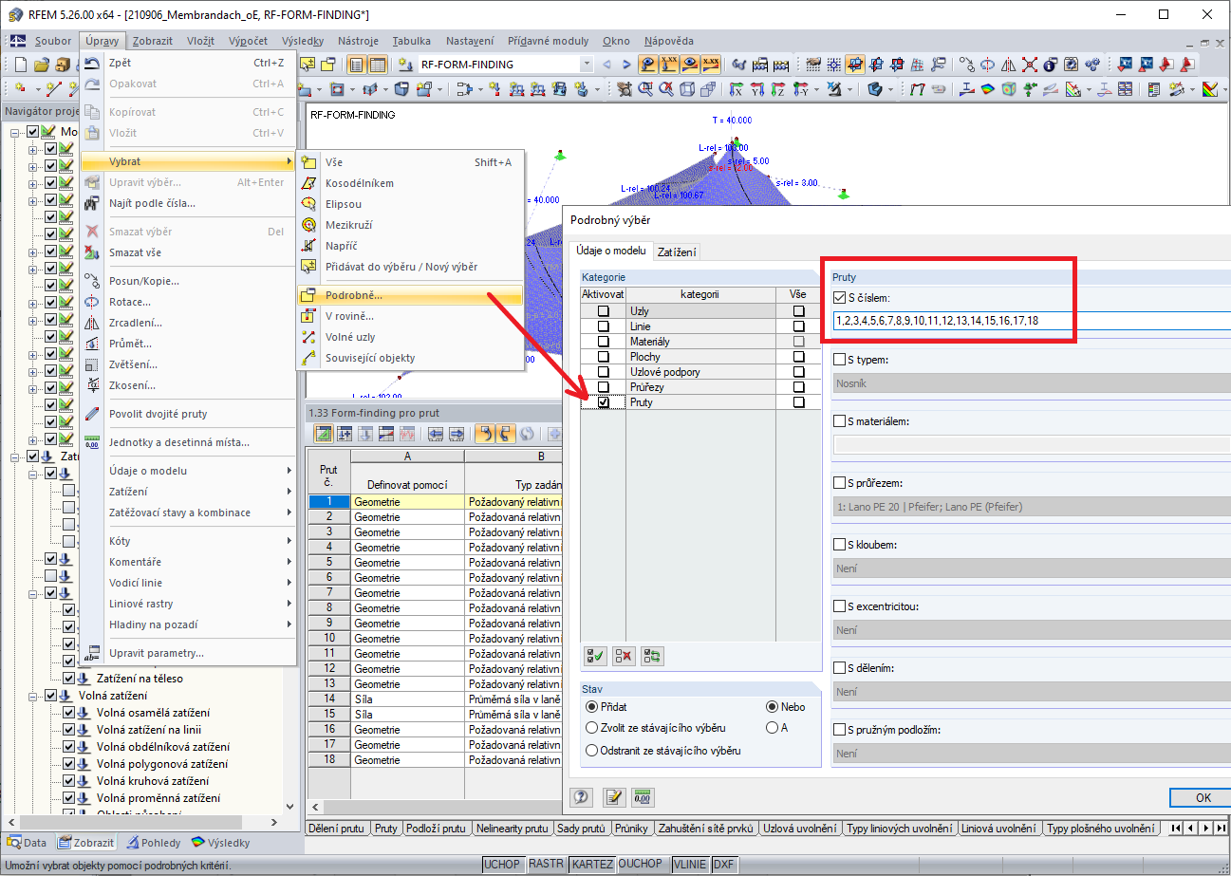This screenshot has height=876, width=1231.
Task: Select the 'Odstranit ze stávajícího výběru' radio button
Action: point(592,750)
